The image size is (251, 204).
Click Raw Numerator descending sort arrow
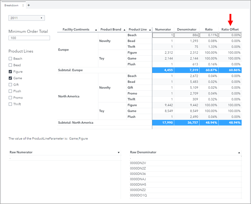[119, 153]
